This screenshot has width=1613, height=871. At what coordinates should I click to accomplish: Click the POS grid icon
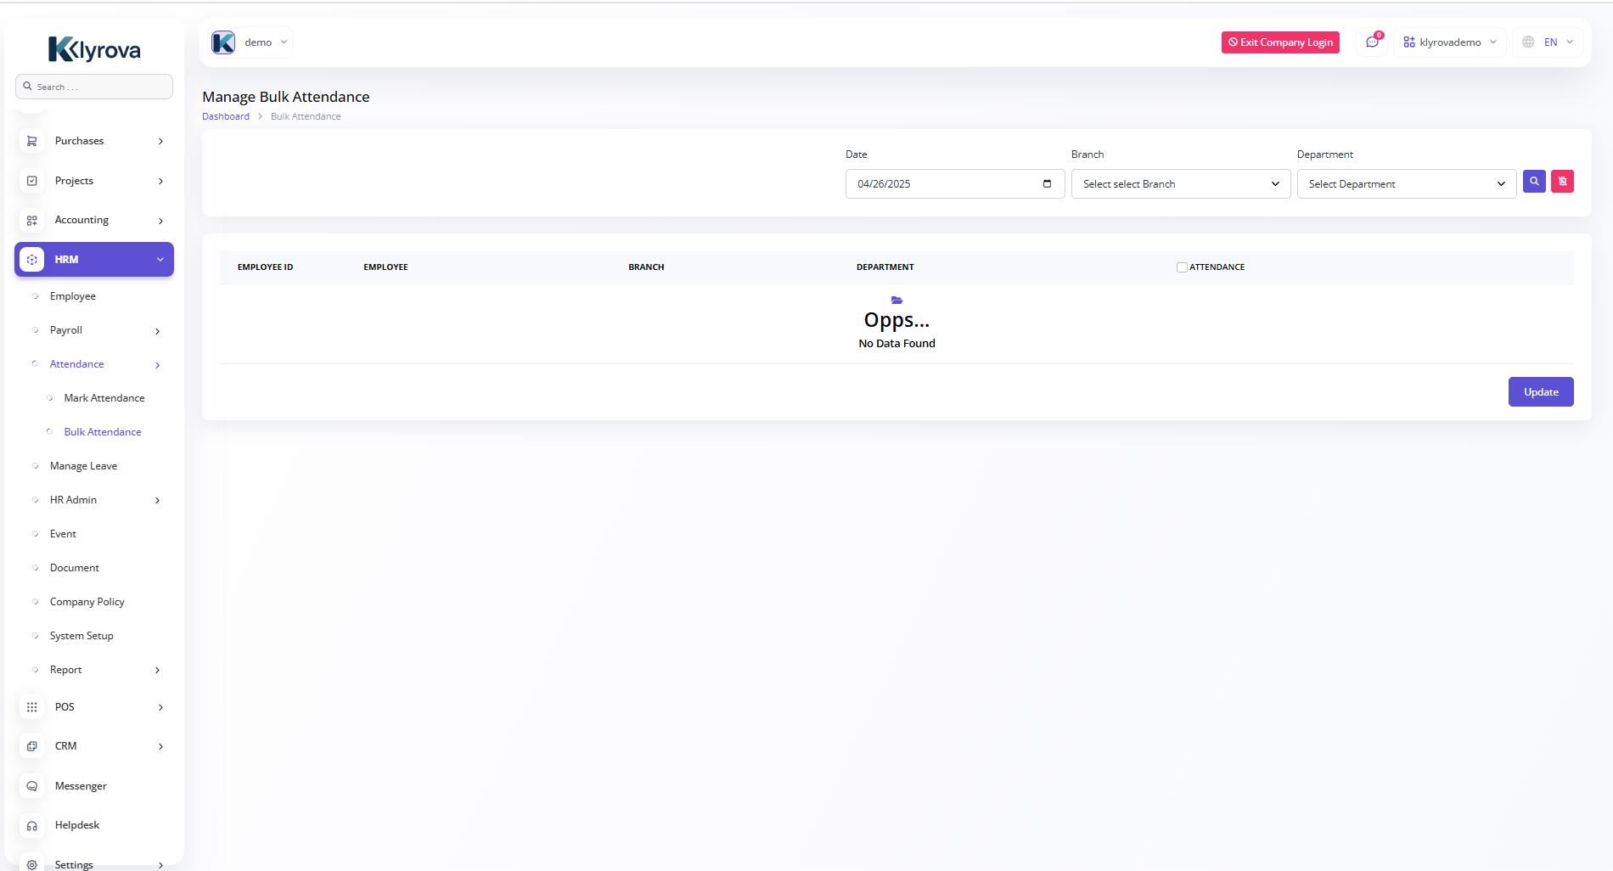pyautogui.click(x=32, y=707)
